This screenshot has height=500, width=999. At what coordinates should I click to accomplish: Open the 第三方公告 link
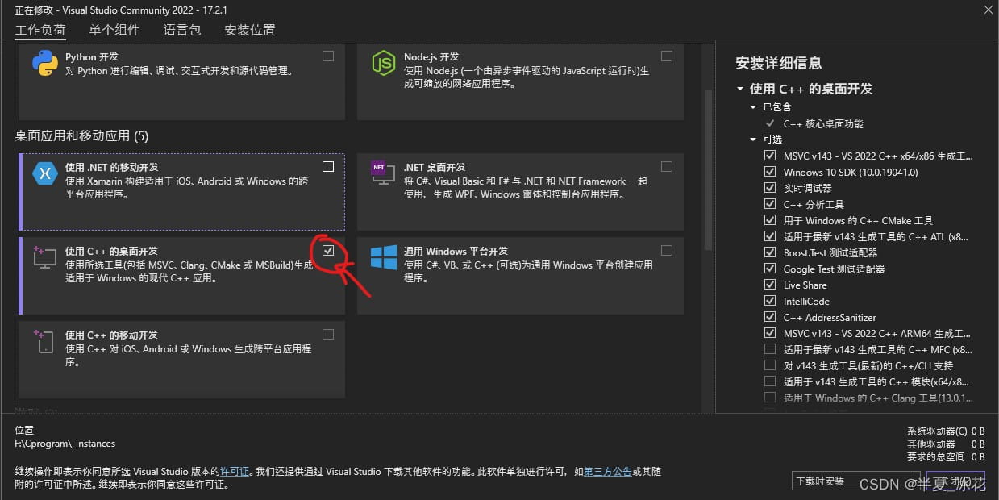(x=607, y=471)
